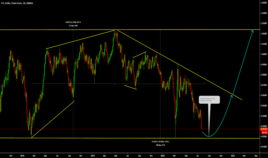Click the 1.00000 price axis label

(264, 54)
